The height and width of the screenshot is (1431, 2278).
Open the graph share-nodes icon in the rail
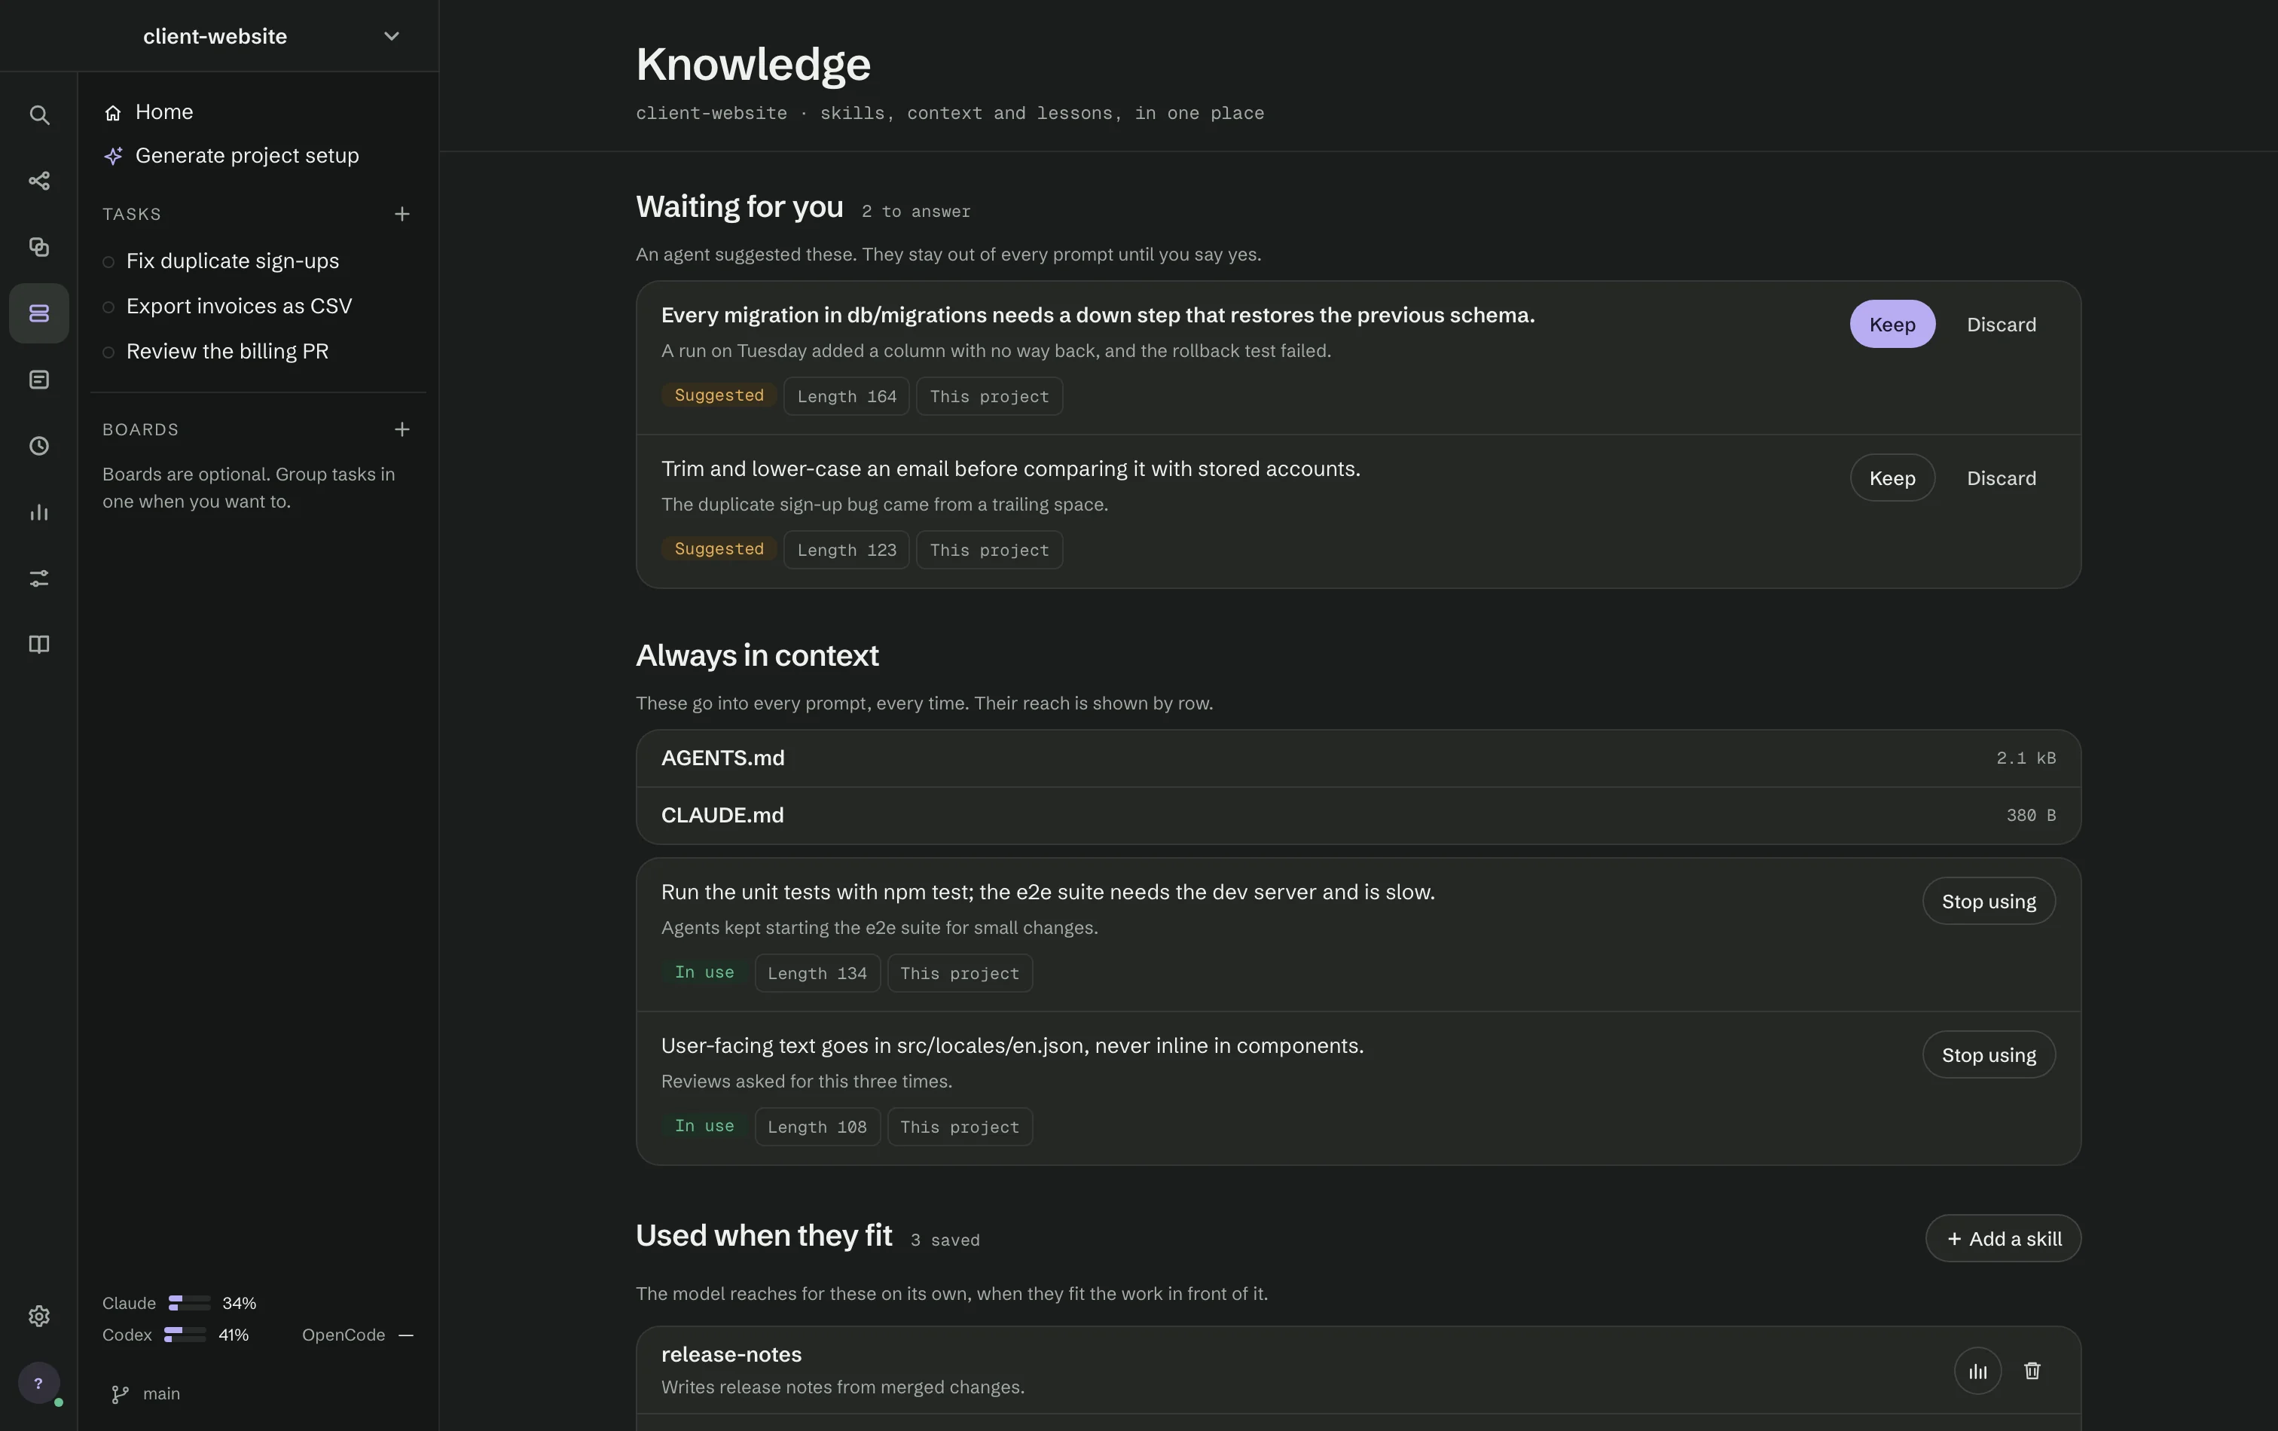(38, 181)
